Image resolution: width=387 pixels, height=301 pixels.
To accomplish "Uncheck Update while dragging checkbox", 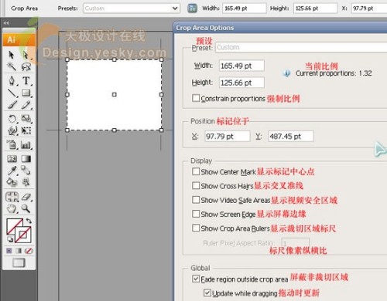I will click(207, 293).
